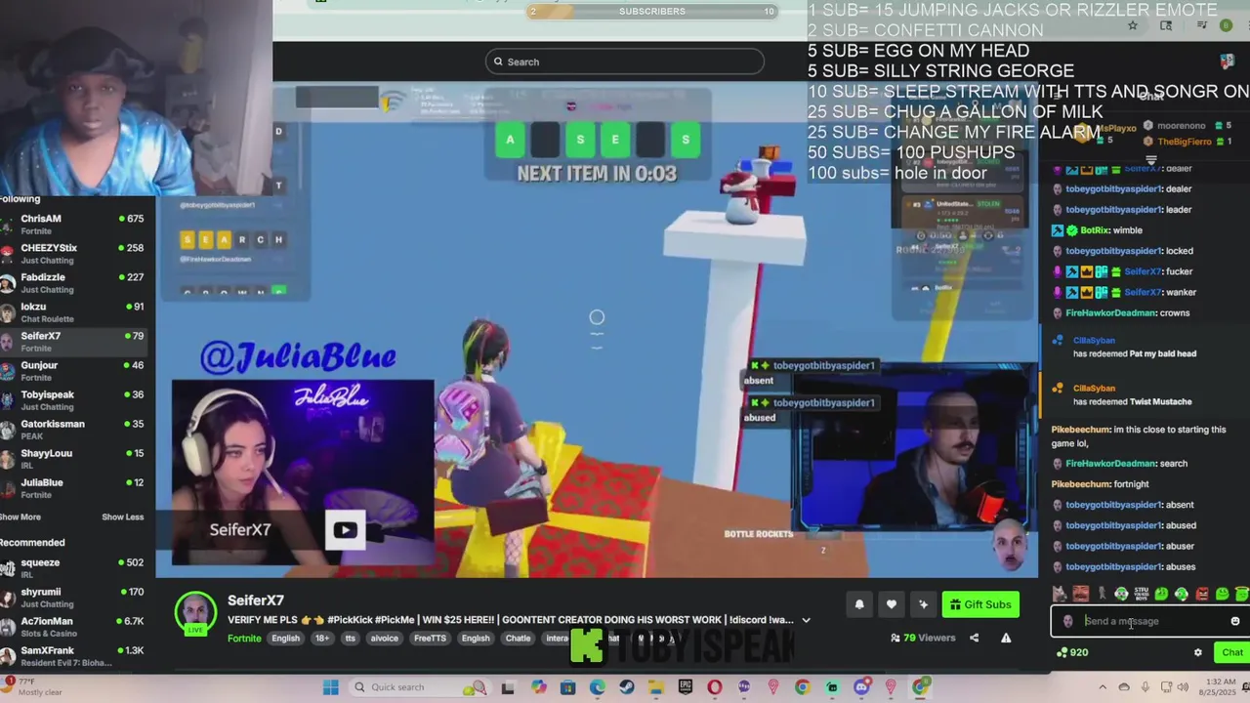
Task: Open Microsoft Edge from the taskbar
Action: coord(597,687)
